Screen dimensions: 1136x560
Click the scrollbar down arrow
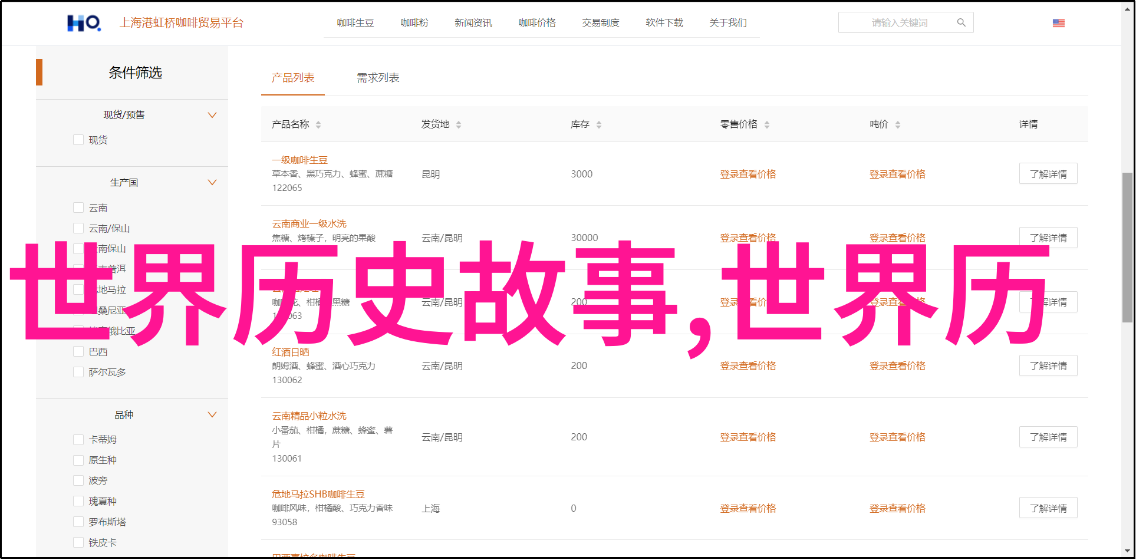click(1127, 552)
